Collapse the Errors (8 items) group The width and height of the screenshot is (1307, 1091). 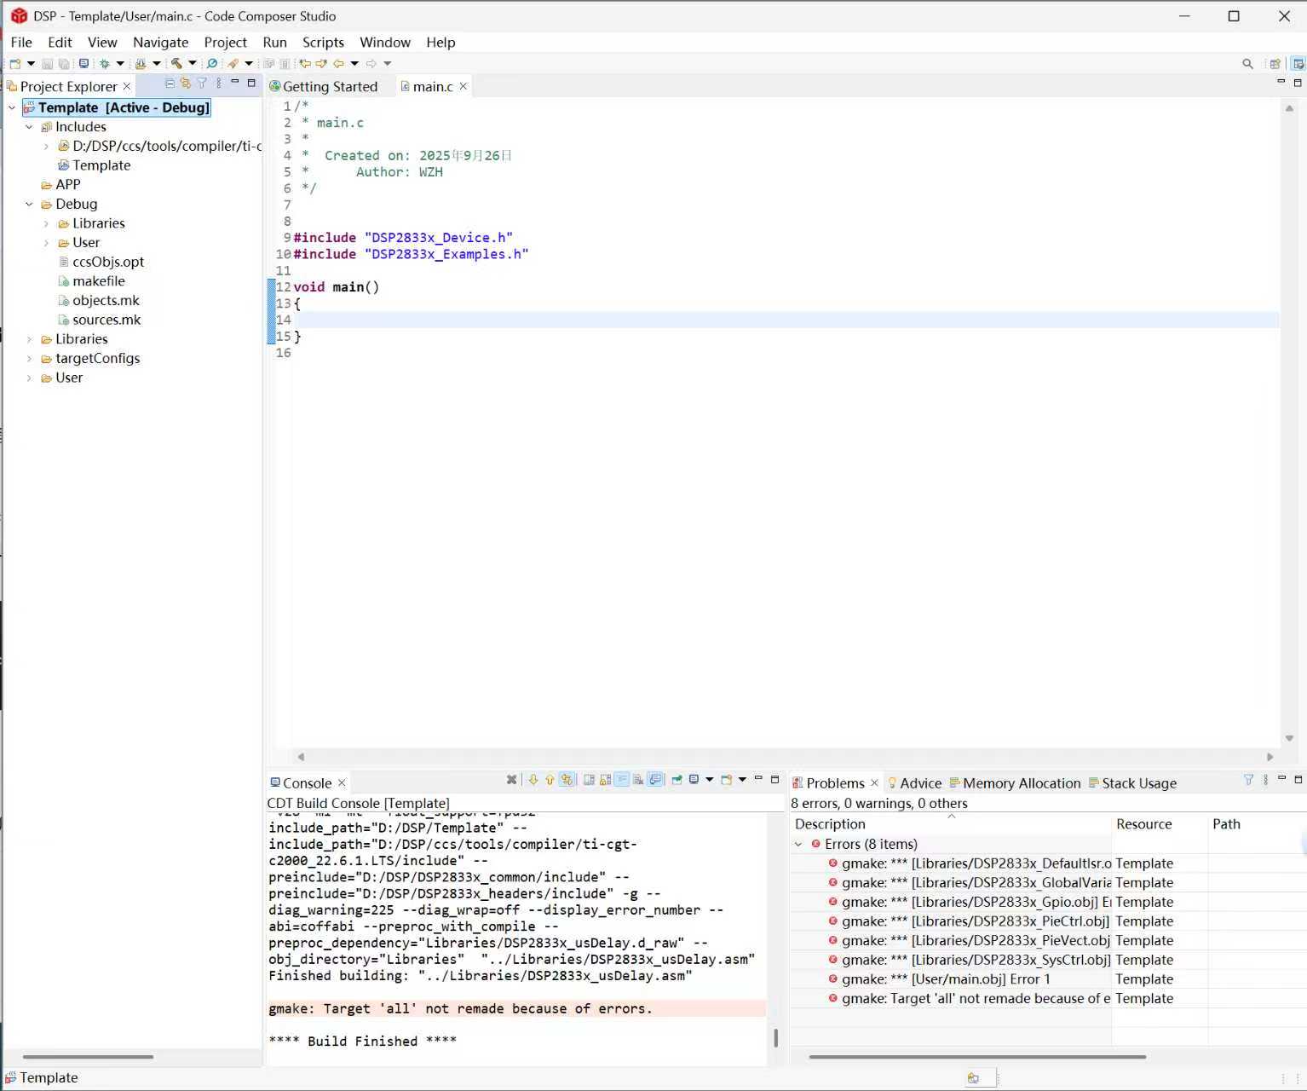[x=798, y=845]
